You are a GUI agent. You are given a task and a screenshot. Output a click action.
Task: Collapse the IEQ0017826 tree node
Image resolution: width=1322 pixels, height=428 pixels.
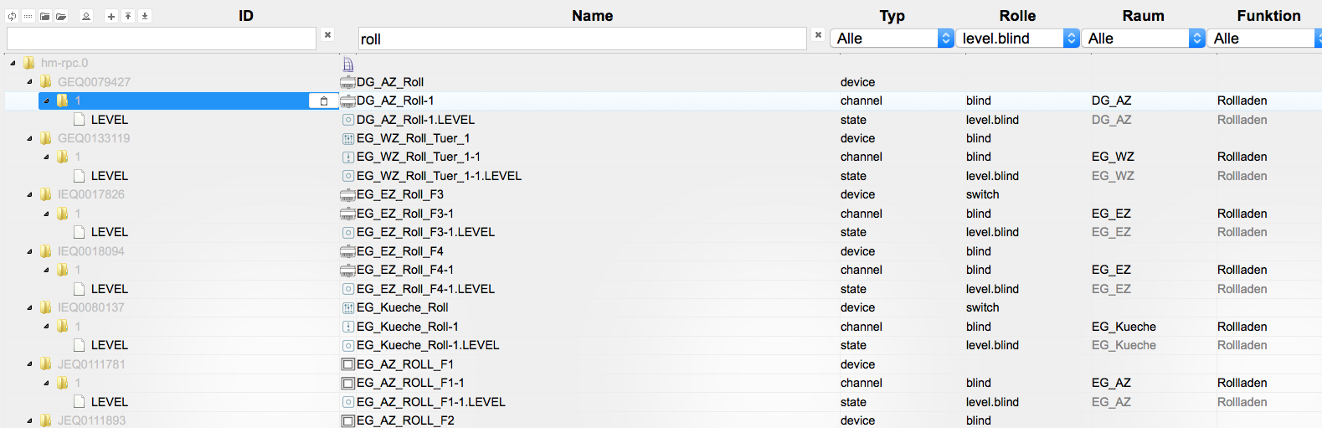pyautogui.click(x=29, y=194)
